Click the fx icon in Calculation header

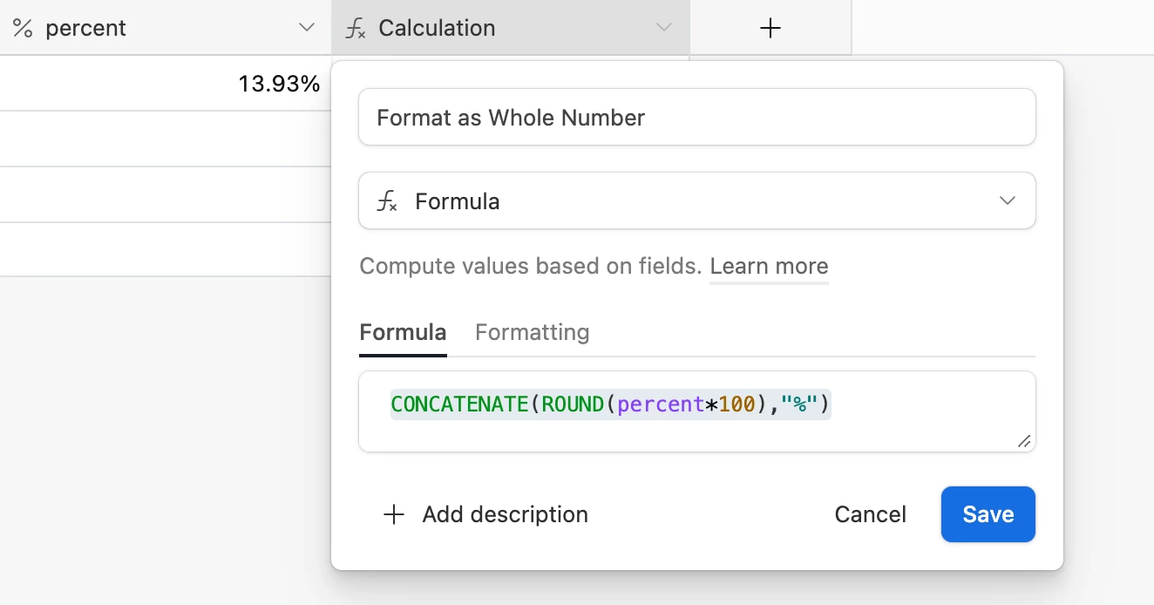[x=355, y=28]
